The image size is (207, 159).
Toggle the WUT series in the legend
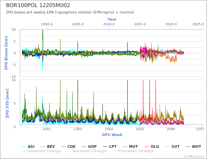pos(193,147)
